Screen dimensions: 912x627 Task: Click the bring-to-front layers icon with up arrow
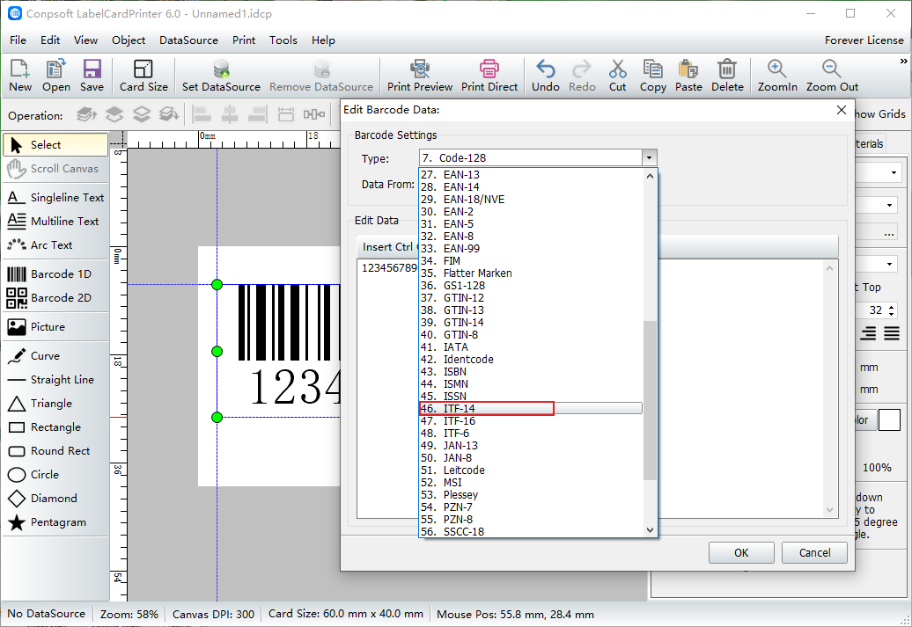click(x=86, y=114)
